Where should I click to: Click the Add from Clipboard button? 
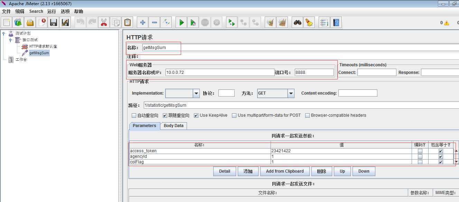(x=285, y=171)
